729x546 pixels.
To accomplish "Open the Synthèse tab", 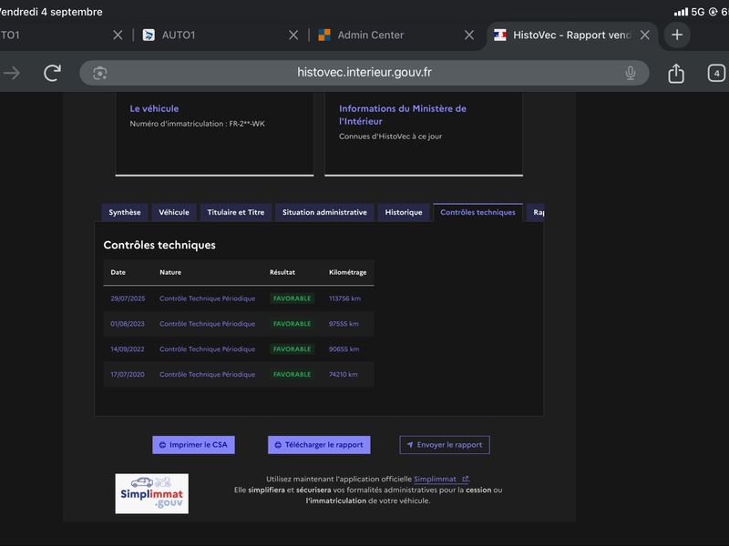I will point(125,212).
